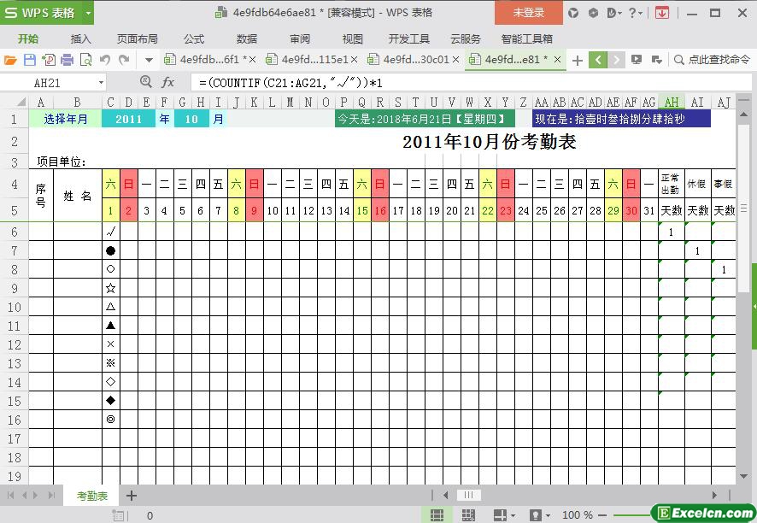Screen dimensions: 757x523
Task: Click the Normal view icon in status bar
Action: 437,514
